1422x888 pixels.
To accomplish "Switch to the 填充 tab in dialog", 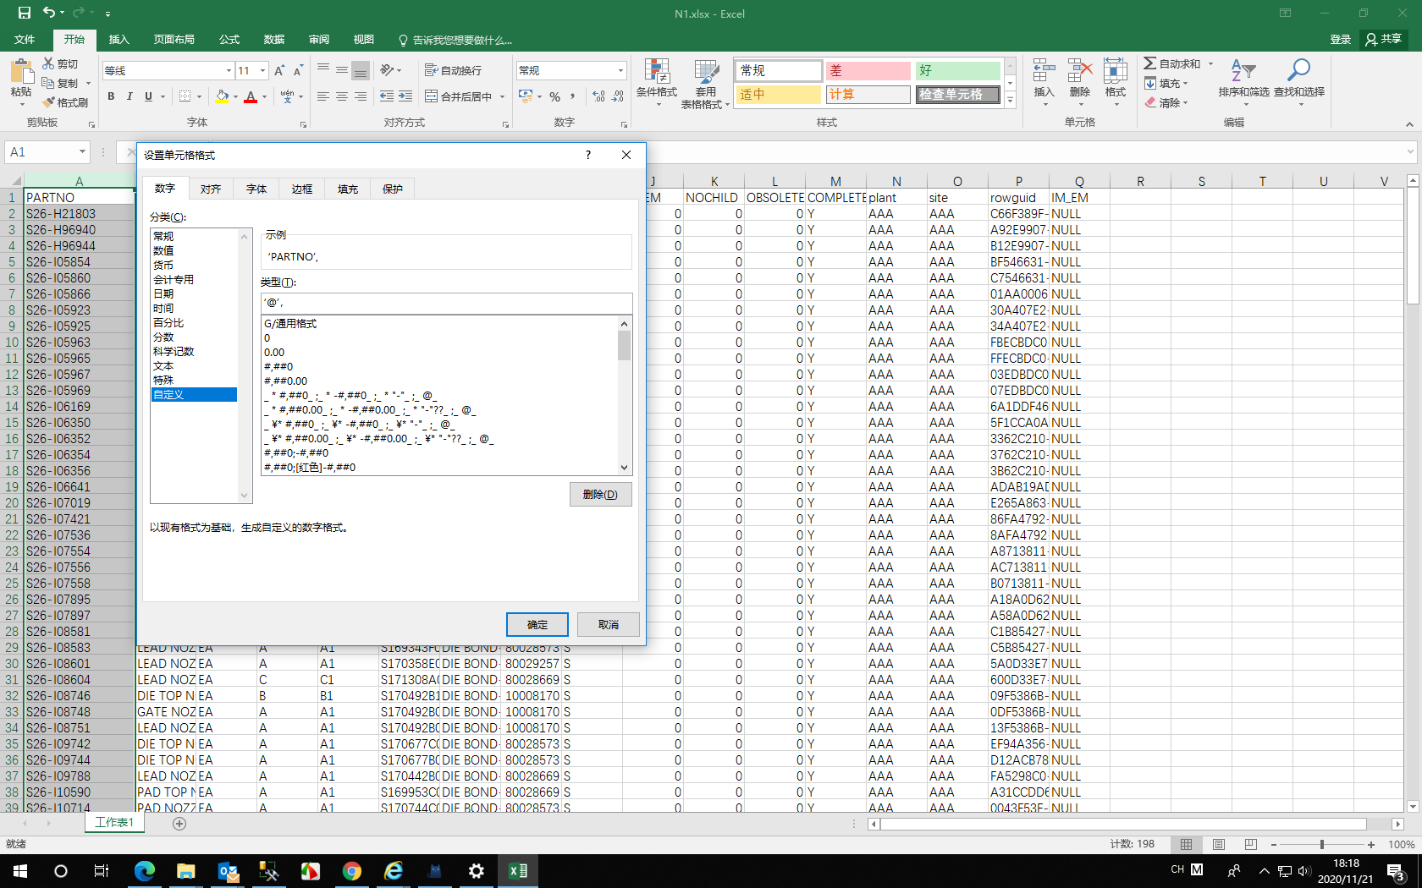I will tap(348, 189).
